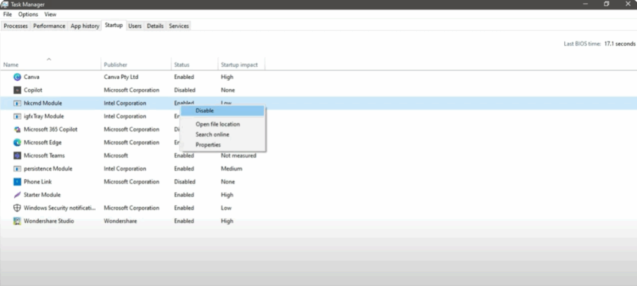Click the Medium startup impact cell
The image size is (637, 286).
click(231, 169)
